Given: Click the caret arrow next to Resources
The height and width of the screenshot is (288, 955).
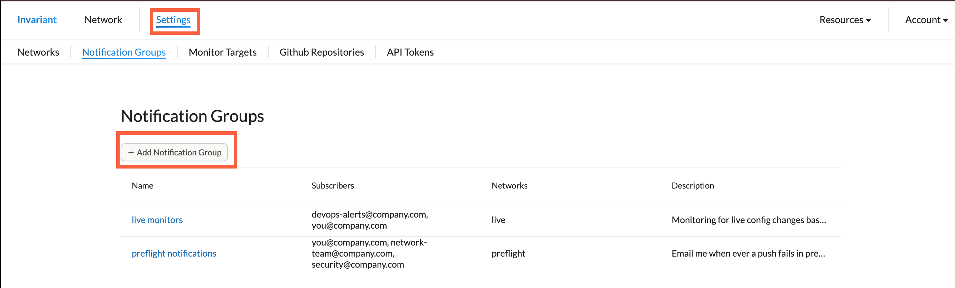Looking at the screenshot, I should [x=868, y=20].
